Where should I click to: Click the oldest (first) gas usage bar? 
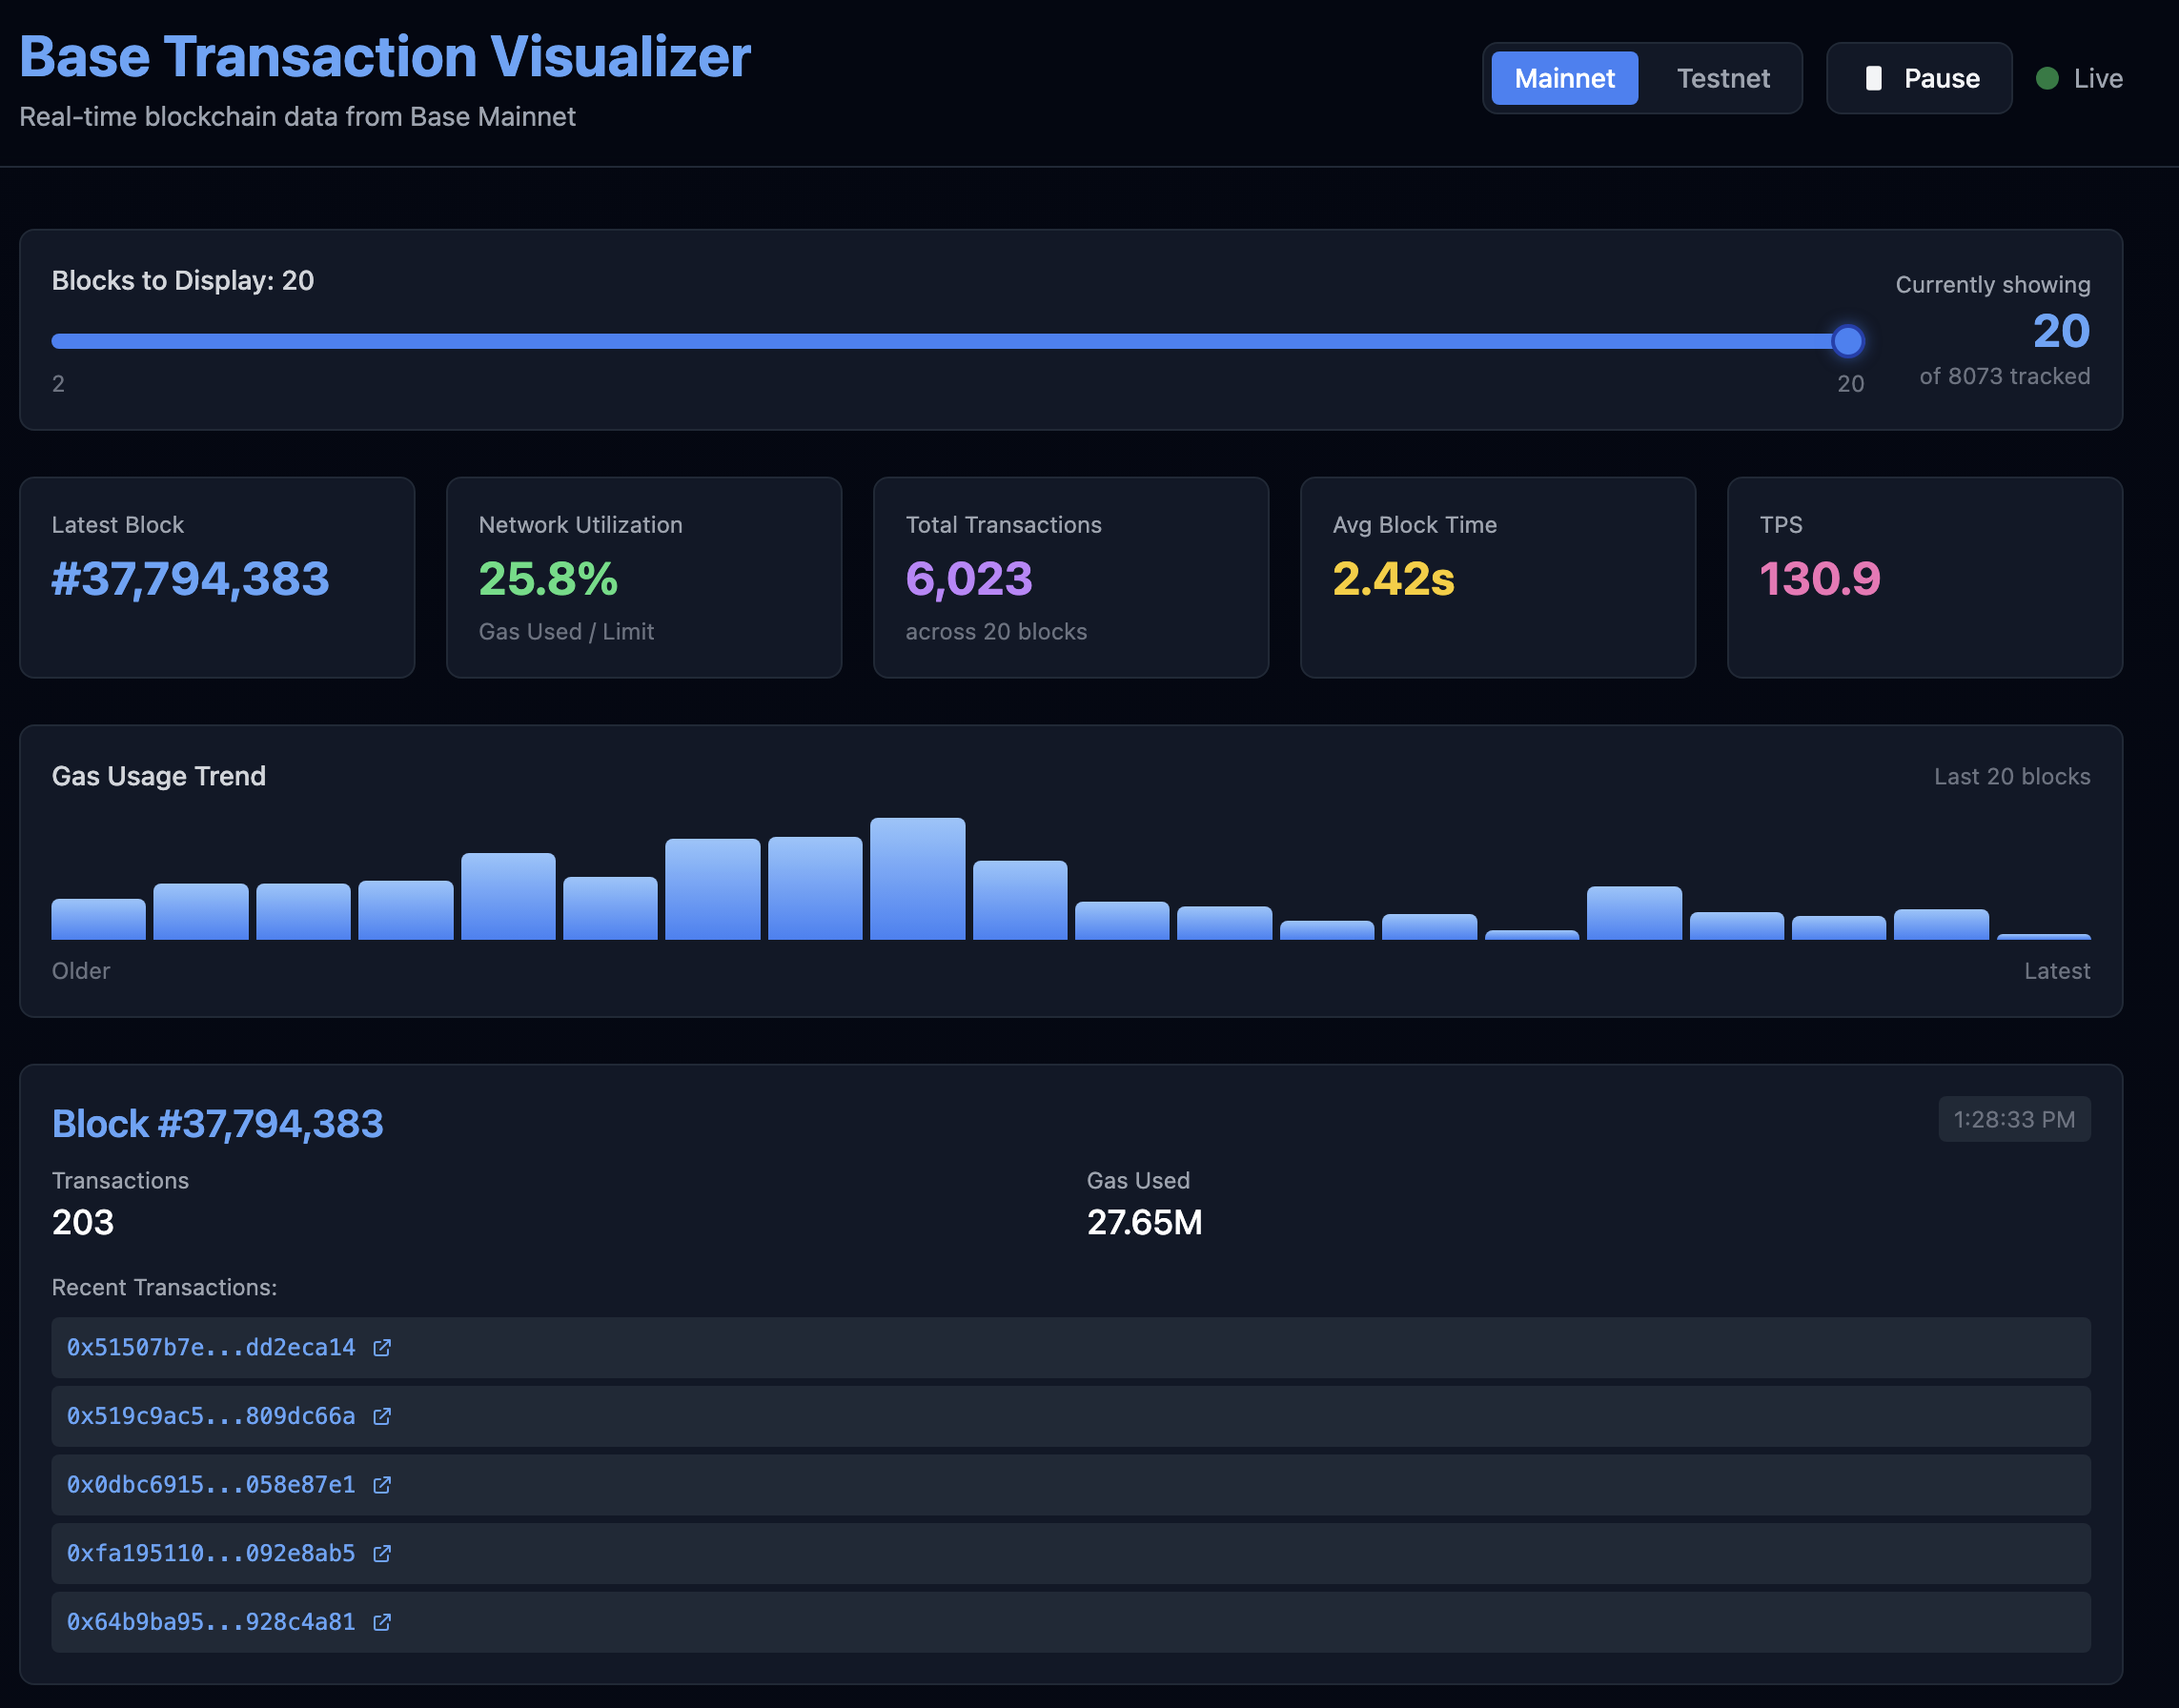(x=98, y=919)
